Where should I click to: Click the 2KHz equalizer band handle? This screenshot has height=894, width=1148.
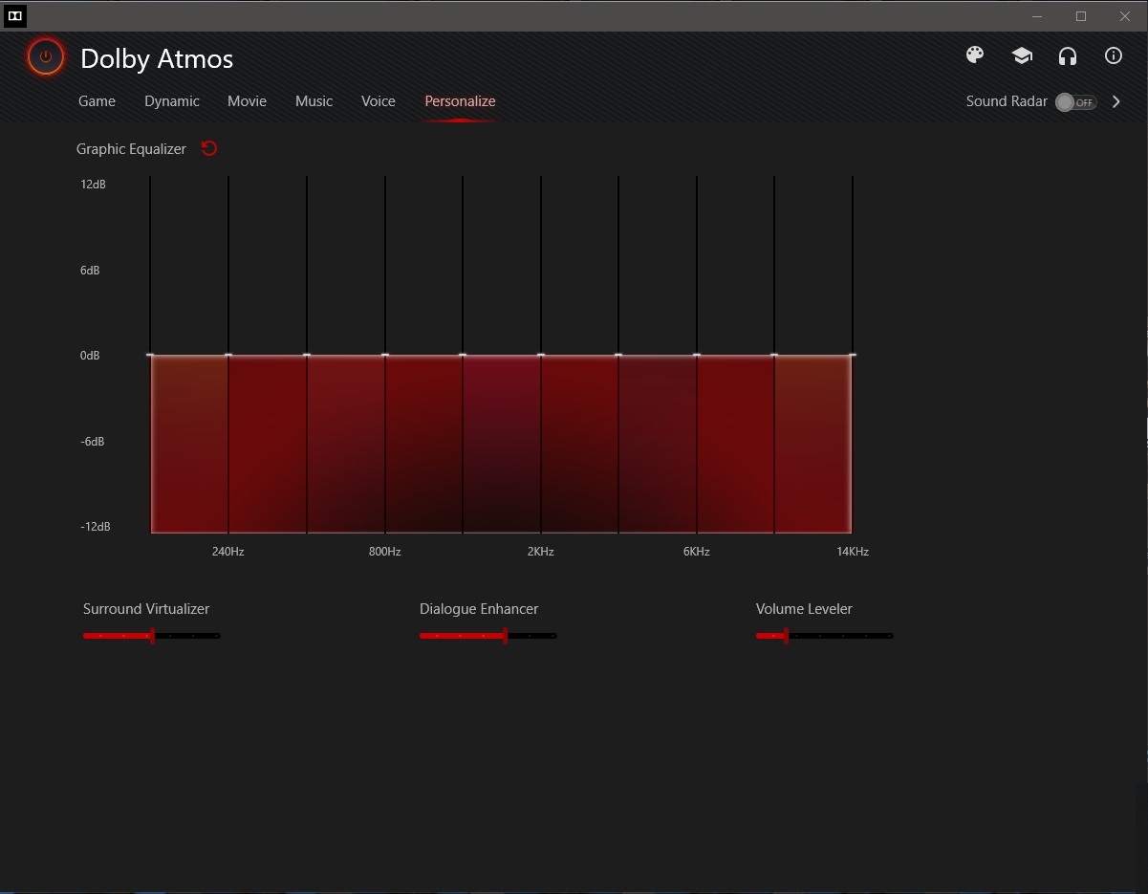541,355
